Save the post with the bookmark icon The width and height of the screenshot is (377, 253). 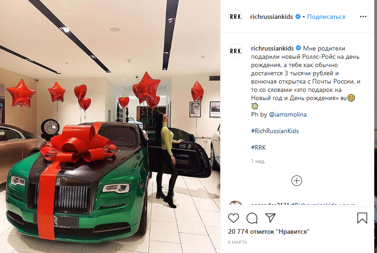[362, 218]
